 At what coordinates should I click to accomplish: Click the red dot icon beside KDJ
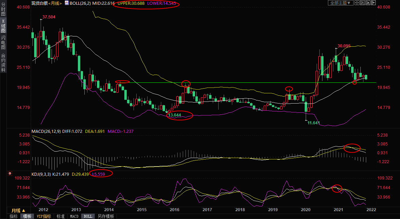click(10, 173)
